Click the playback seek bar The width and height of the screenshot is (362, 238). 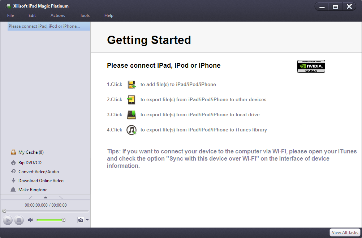point(46,211)
